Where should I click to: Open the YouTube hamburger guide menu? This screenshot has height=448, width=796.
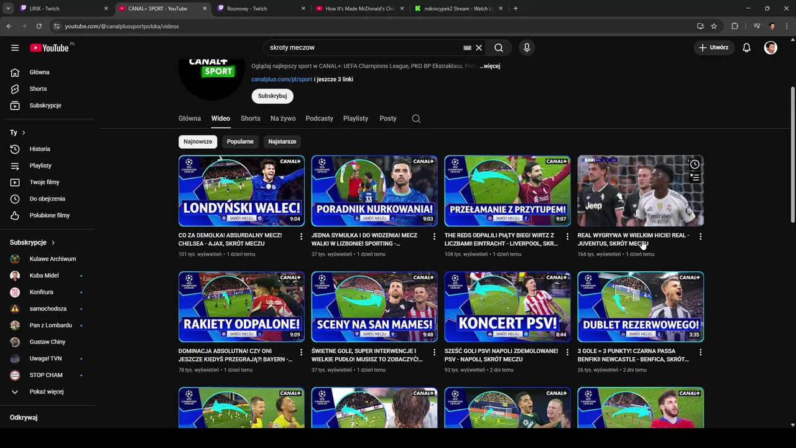coord(15,48)
